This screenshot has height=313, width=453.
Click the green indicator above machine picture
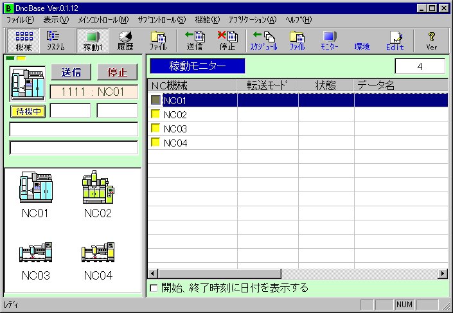tap(10, 58)
